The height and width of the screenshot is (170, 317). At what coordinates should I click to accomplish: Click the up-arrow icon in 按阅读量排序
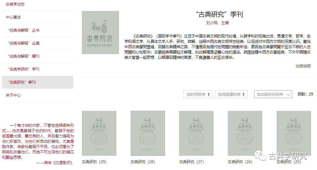[x=244, y=94]
